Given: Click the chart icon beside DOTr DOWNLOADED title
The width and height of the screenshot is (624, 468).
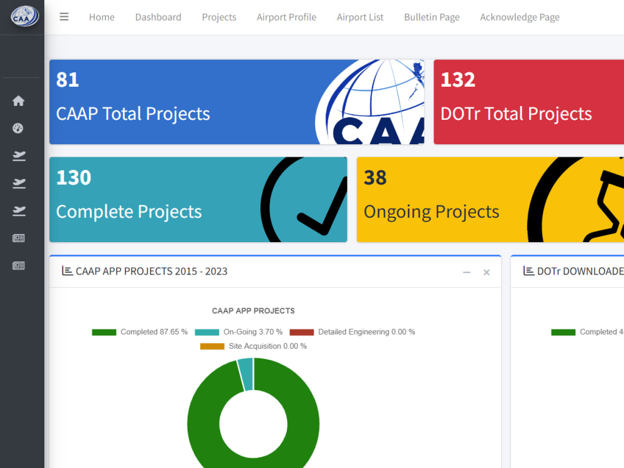Looking at the screenshot, I should 529,271.
